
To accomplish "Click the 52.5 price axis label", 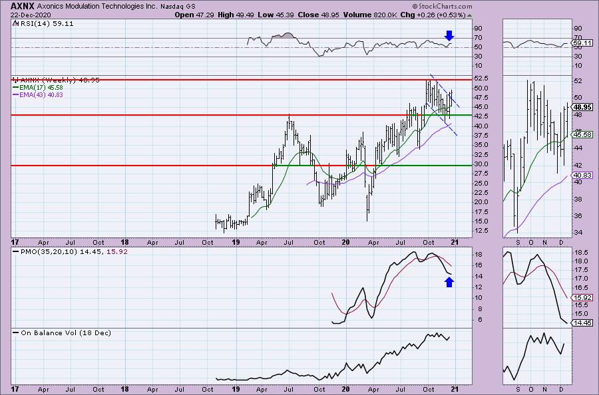I will point(481,78).
